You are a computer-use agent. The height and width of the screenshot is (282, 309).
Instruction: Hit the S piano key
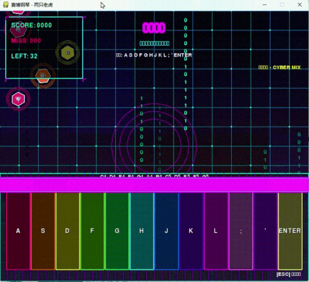pos(43,231)
